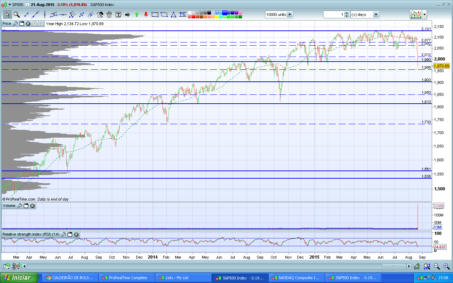Increase the timeframe number with up stepper
This screenshot has width=453, height=283.
(346, 13)
